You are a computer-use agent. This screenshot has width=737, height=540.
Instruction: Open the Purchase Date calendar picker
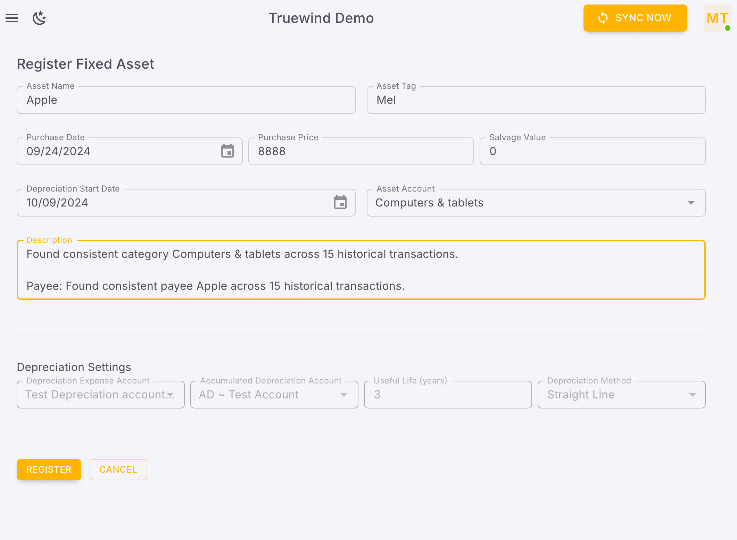tap(227, 151)
